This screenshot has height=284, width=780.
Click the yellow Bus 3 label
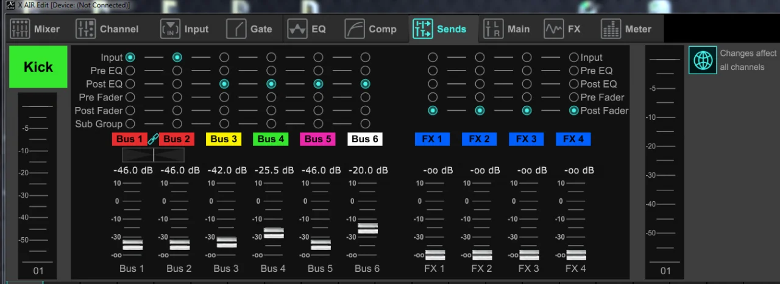click(224, 139)
